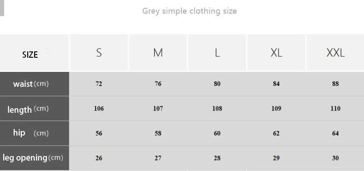
Task: Click the Grey simple clothing size title
Action: coord(189,11)
